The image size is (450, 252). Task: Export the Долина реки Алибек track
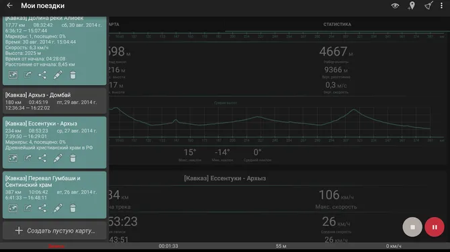click(28, 75)
